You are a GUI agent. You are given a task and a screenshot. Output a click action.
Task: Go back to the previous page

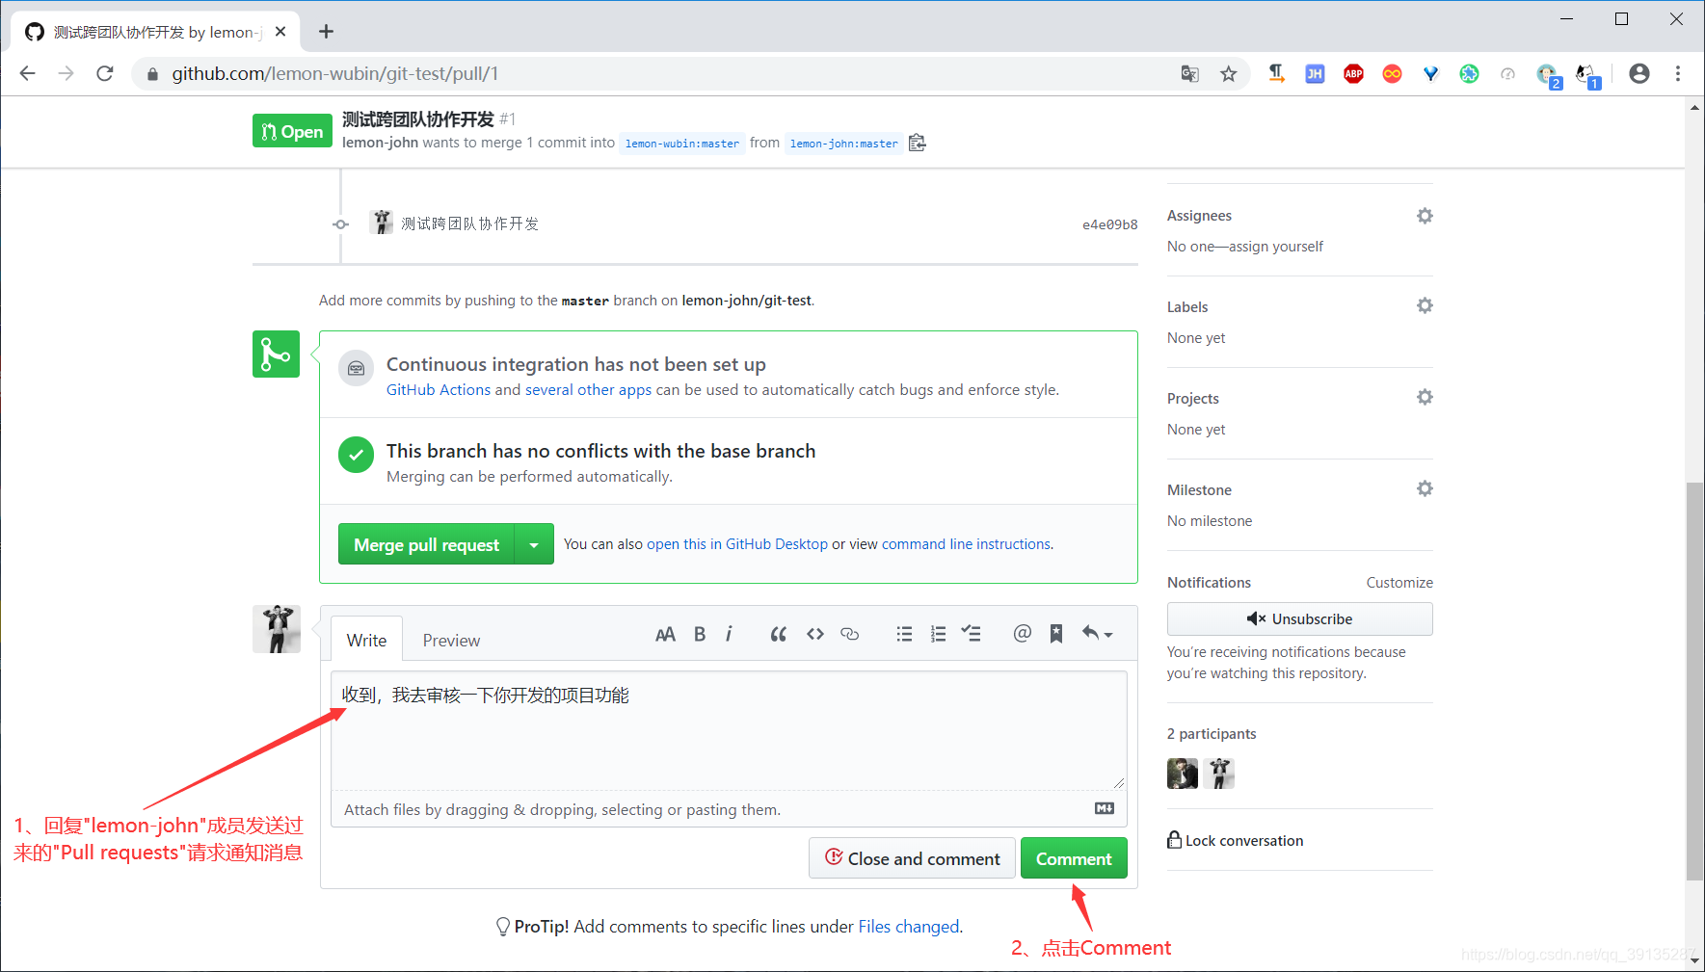(28, 73)
